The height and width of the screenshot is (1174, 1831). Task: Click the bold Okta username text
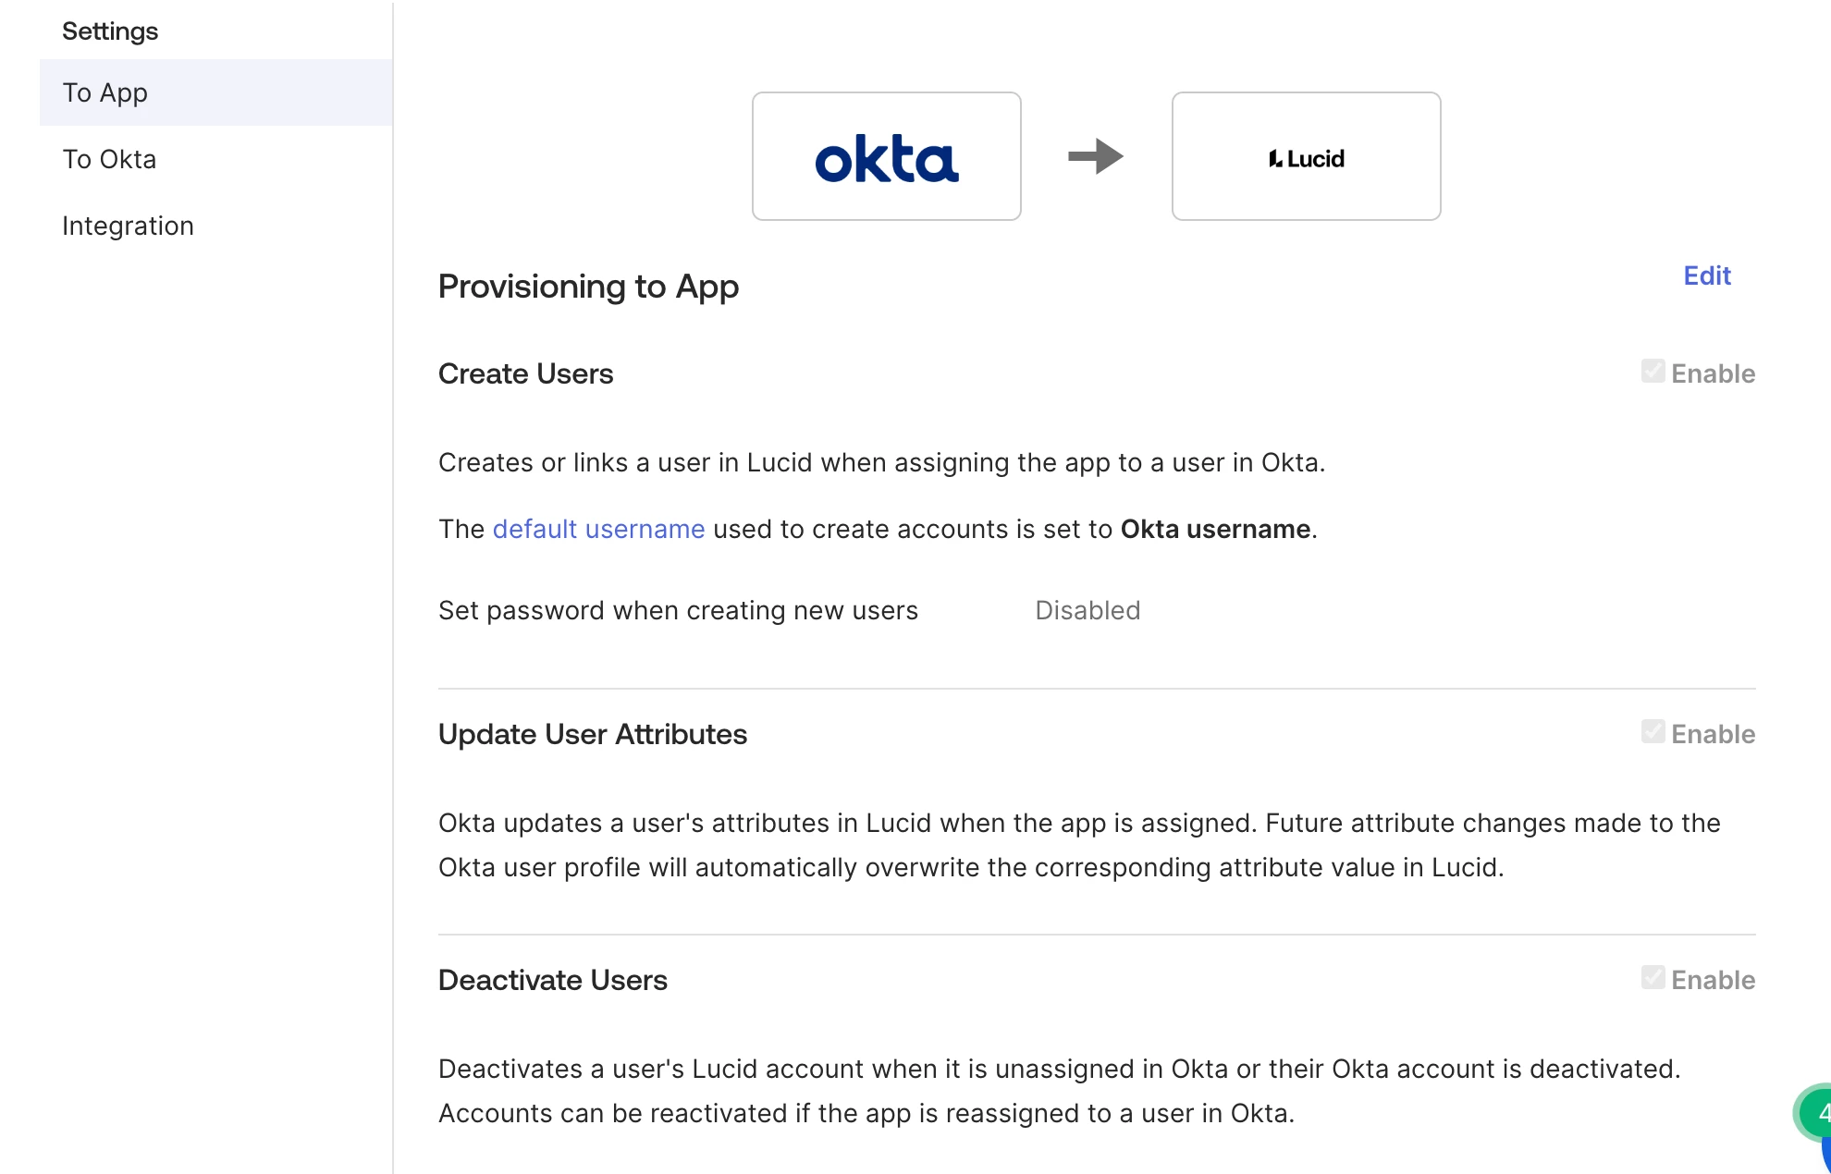(1215, 529)
